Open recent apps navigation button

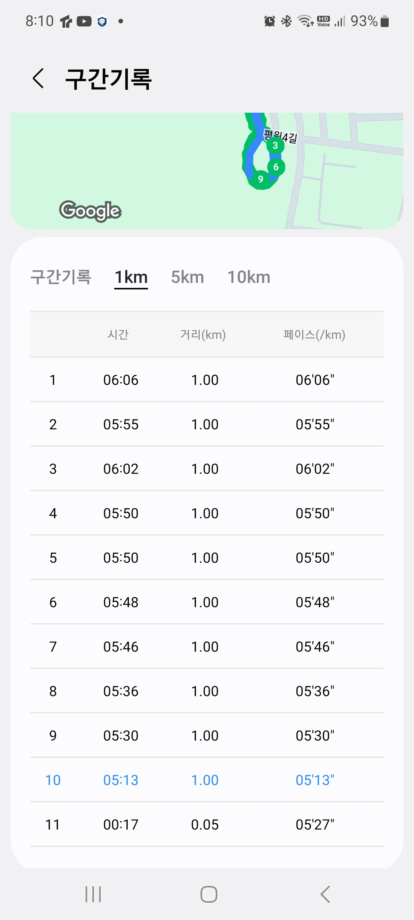(93, 894)
